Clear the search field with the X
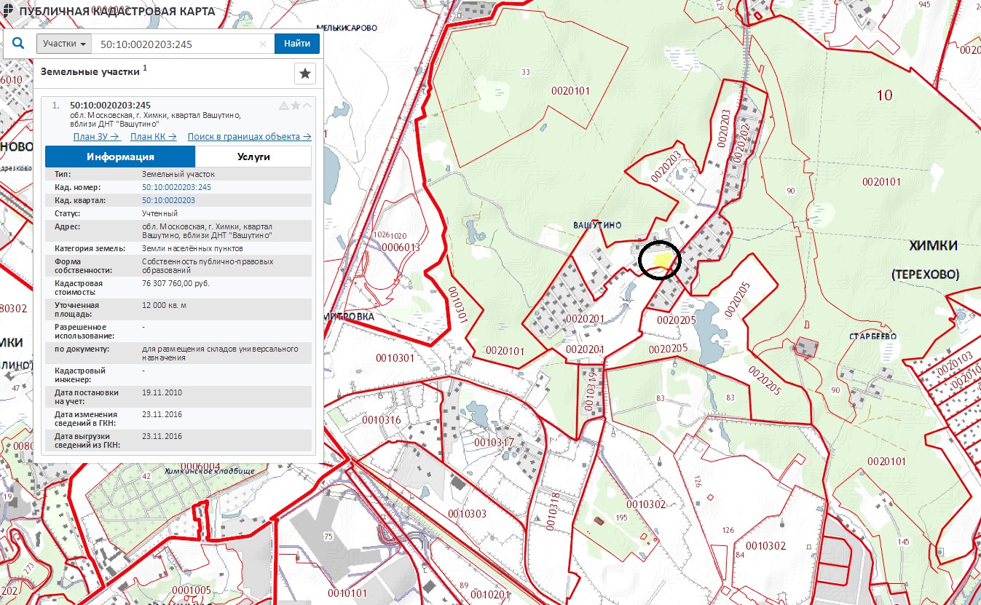The height and width of the screenshot is (605, 981). coord(264,44)
